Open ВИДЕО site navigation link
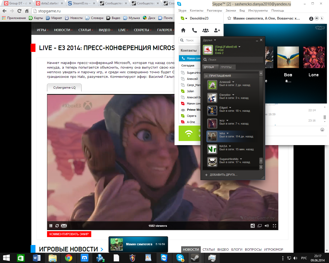The width and height of the screenshot is (329, 263). tap(106, 30)
